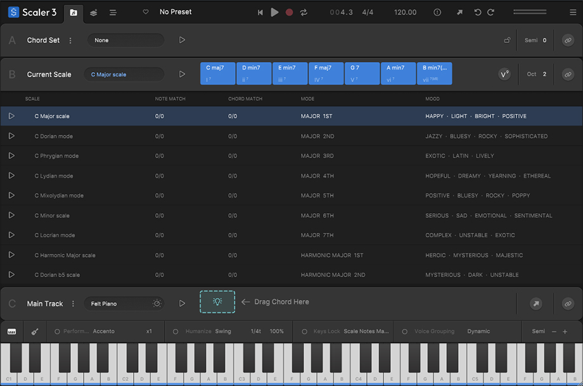
Task: Open the browse tab with music folder icon
Action: tap(74, 13)
